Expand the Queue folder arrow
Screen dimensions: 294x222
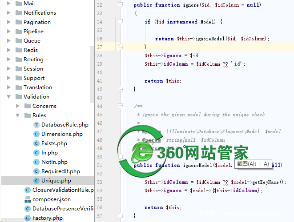(8, 40)
